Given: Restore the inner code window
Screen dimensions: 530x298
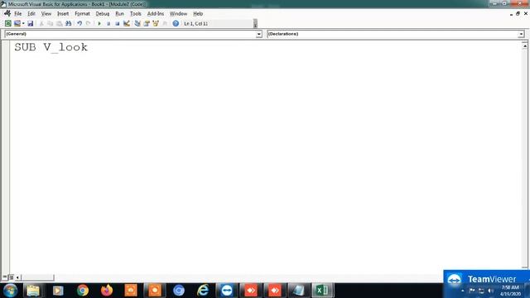Looking at the screenshot, I should 518,13.
